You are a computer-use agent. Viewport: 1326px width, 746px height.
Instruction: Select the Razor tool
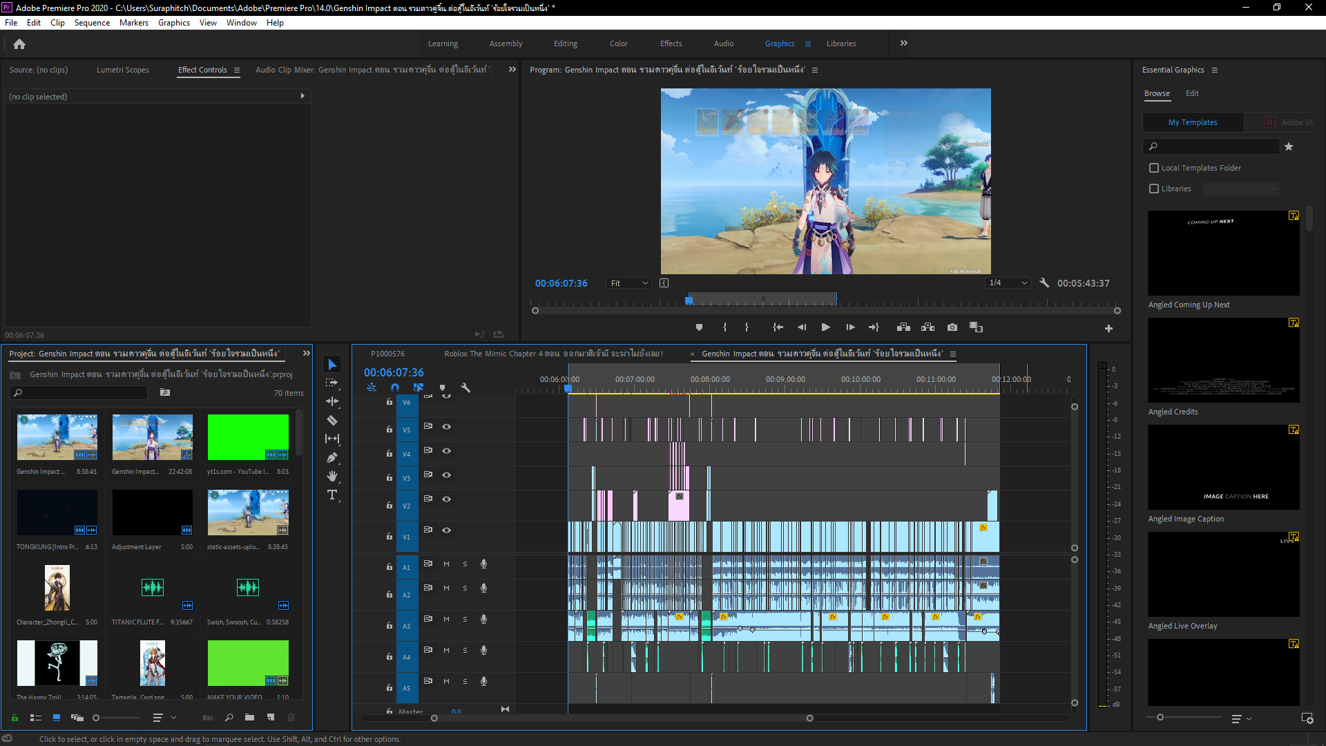click(x=332, y=420)
